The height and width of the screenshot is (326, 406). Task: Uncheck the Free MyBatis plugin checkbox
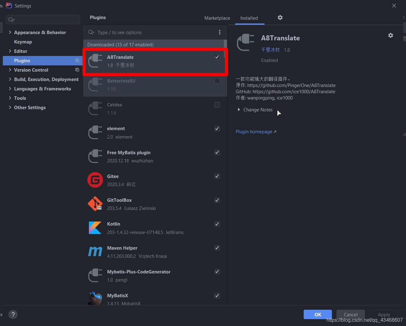pos(217,152)
